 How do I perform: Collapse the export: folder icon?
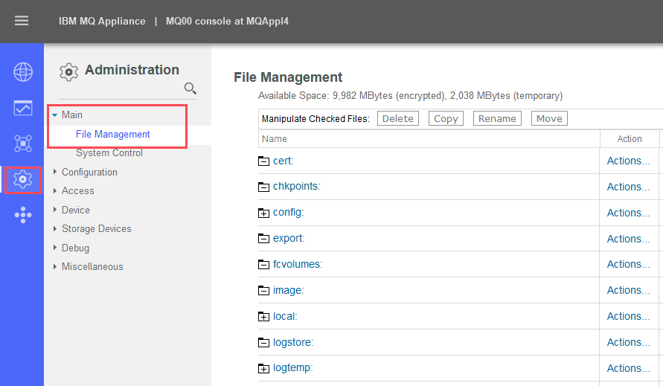263,239
